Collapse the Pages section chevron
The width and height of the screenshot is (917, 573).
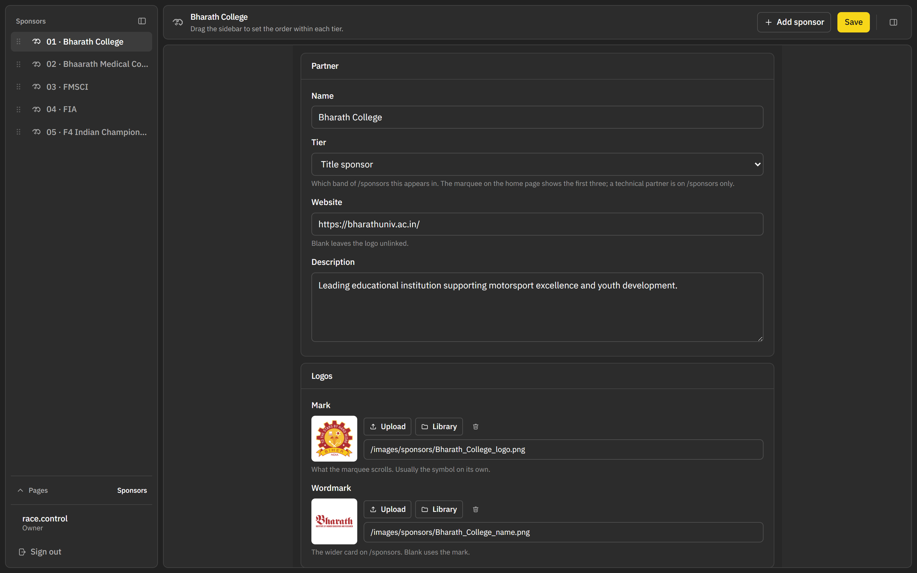[20, 490]
